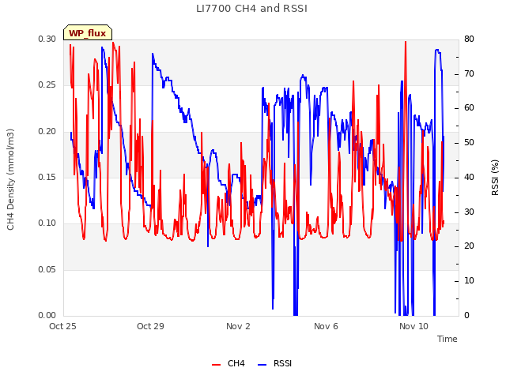Click the Time axis label

447,339
